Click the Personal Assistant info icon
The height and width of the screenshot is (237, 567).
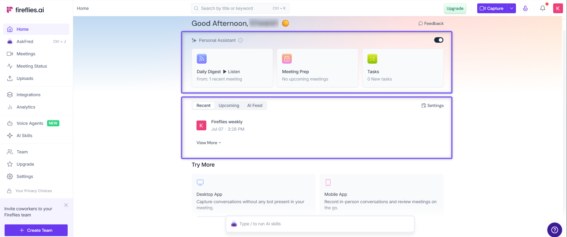240,40
